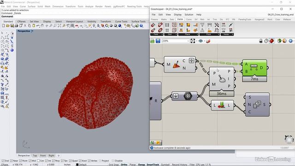Switch to Top viewport tab

(x=35, y=155)
